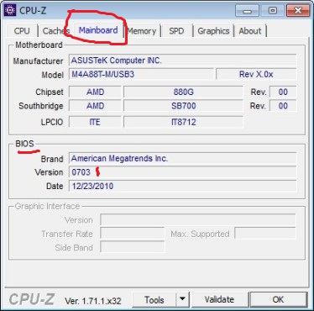The image size is (314, 311).
Task: Confirm with the OK button
Action: pyautogui.click(x=278, y=300)
